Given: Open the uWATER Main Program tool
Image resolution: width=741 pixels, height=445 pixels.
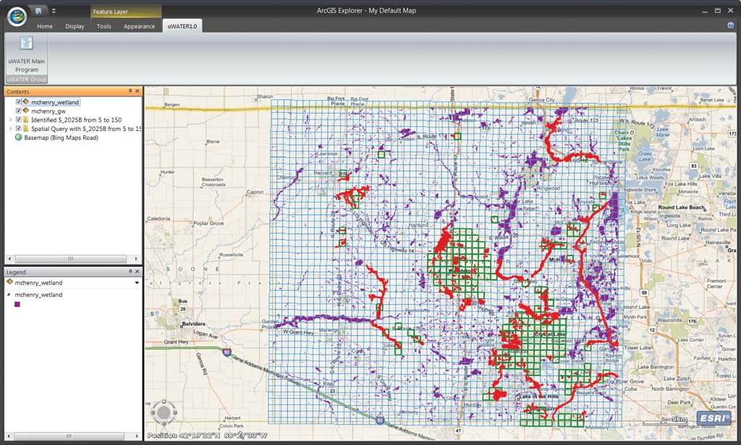Looking at the screenshot, I should [x=27, y=54].
